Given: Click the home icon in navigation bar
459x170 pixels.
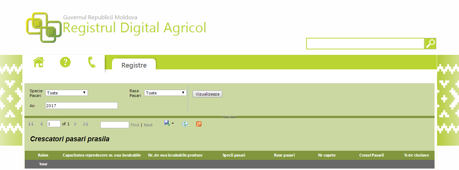Looking at the screenshot, I should pyautogui.click(x=38, y=62).
